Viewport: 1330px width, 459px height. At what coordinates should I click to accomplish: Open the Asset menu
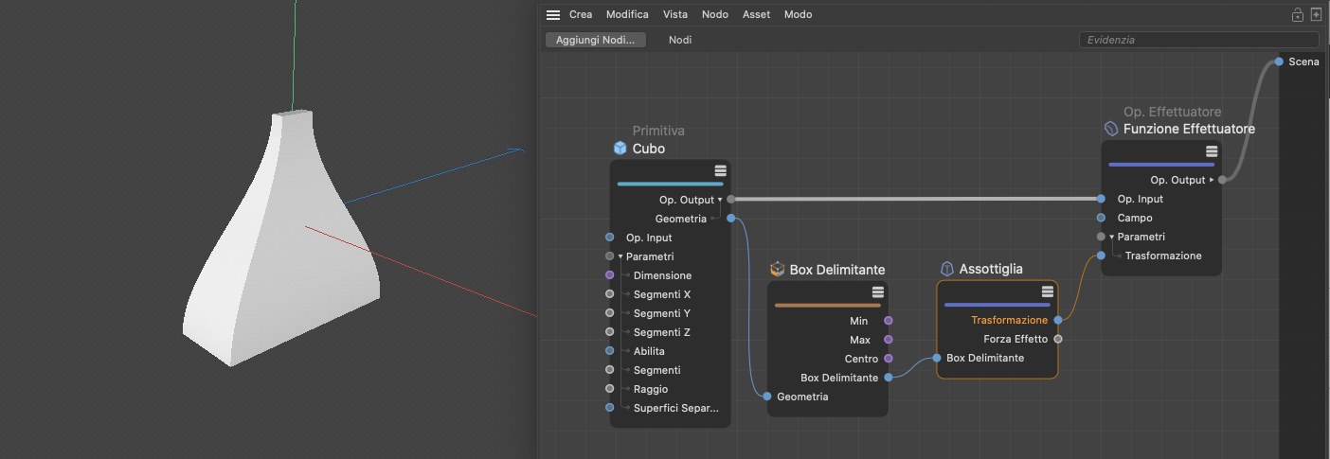(756, 15)
